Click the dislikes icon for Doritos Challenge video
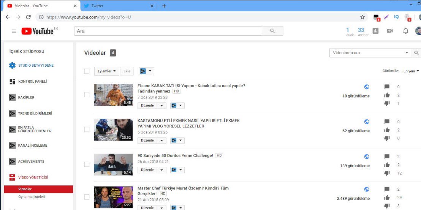This screenshot has width=421, height=210. pyautogui.click(x=387, y=173)
